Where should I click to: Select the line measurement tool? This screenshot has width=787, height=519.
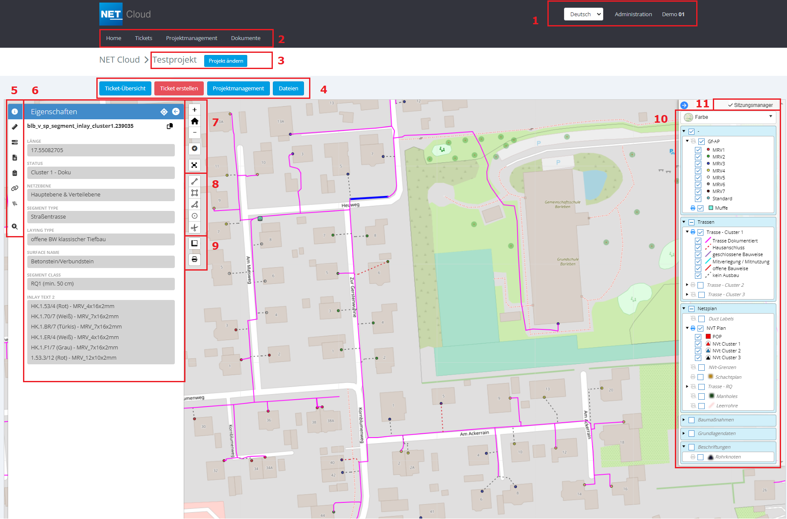(194, 182)
